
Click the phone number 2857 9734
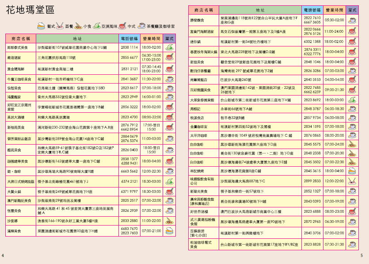pyautogui.click(x=312, y=118)
